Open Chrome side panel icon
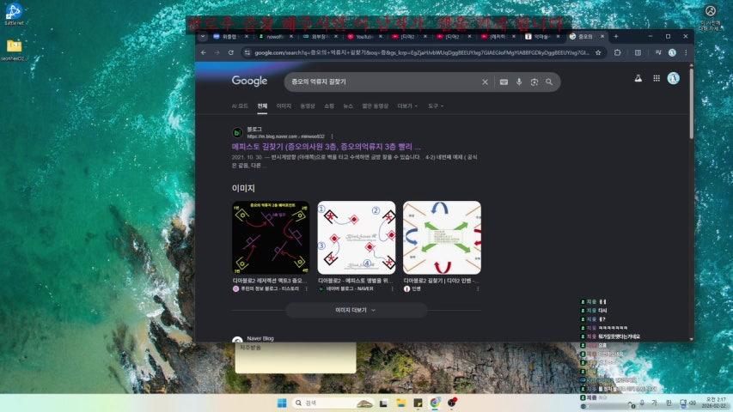This screenshot has height=412, width=733. [638, 52]
